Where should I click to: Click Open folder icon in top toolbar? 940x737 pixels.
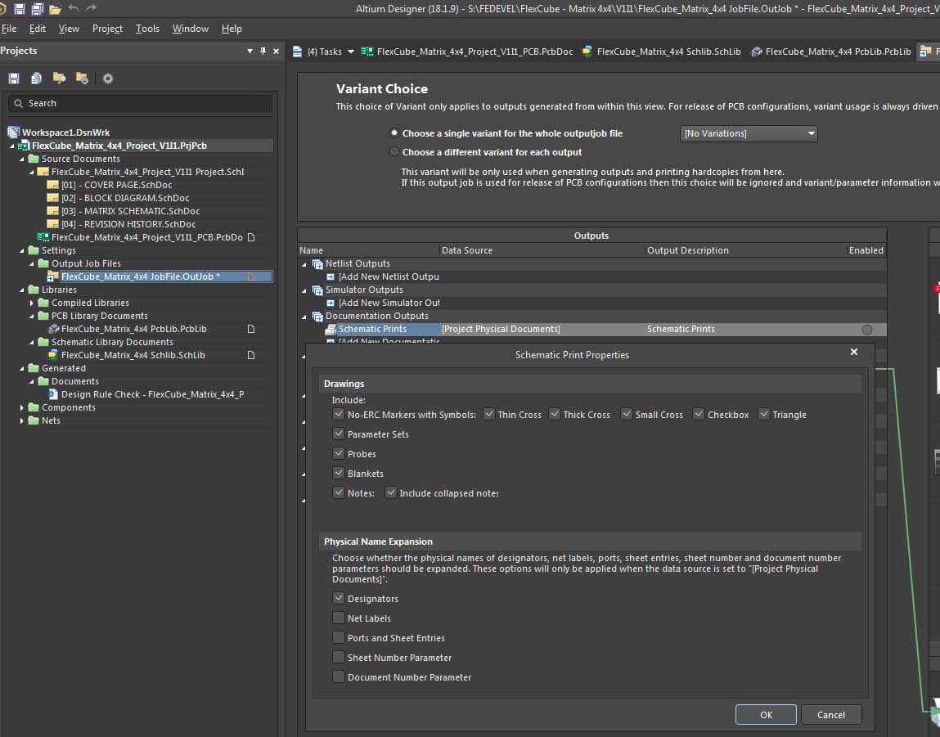tap(55, 9)
